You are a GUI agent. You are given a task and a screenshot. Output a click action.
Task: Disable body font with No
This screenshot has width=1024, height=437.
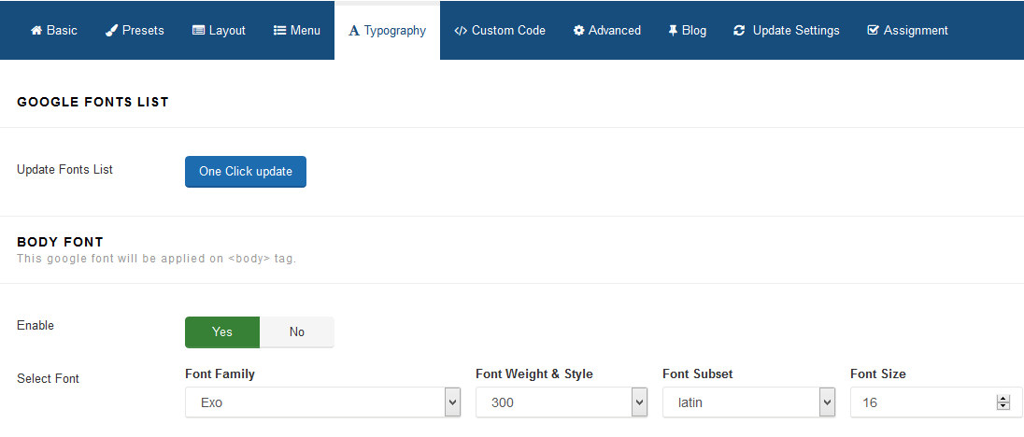coord(296,331)
